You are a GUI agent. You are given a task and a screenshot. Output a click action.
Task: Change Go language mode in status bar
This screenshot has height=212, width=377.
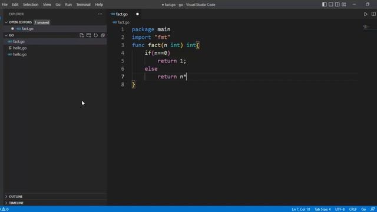coord(363,210)
